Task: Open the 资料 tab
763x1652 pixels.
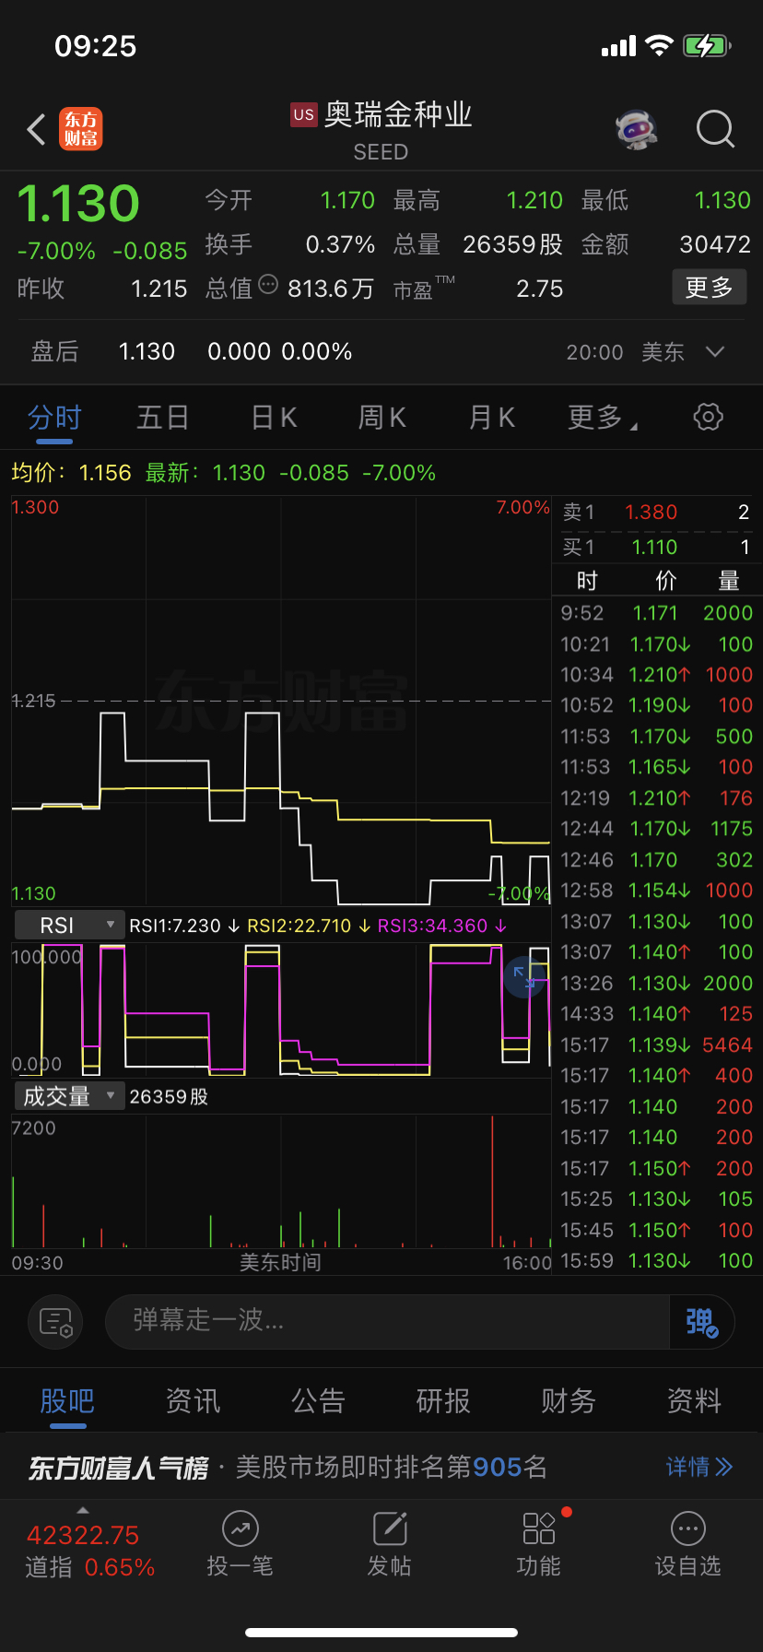Action: click(694, 1401)
